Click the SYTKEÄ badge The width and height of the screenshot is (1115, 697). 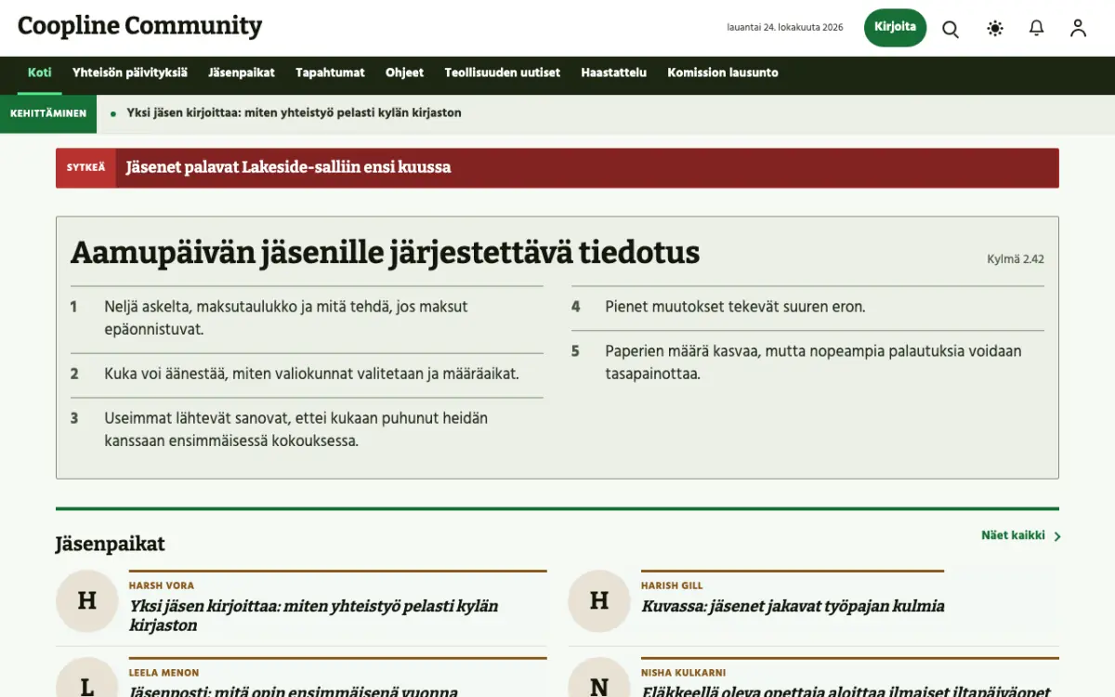click(85, 168)
